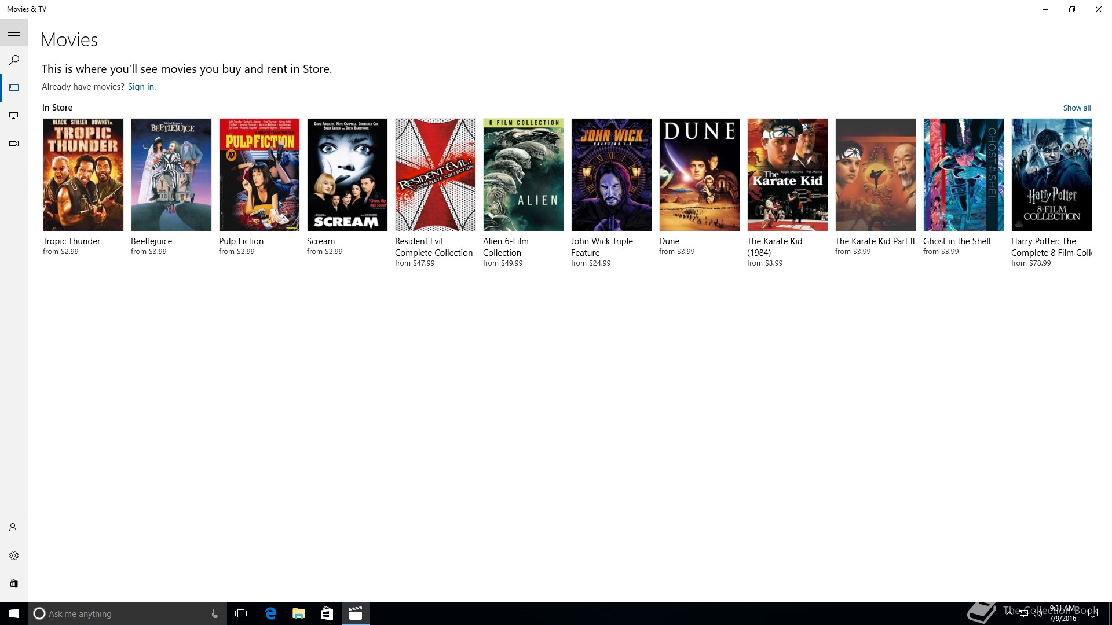Open the Scream movie poster

(x=348, y=175)
